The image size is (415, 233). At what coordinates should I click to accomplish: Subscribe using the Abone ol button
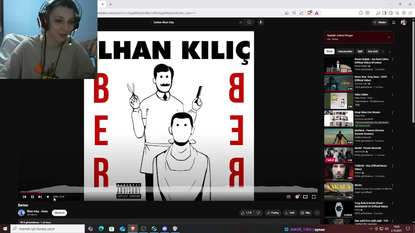click(59, 213)
